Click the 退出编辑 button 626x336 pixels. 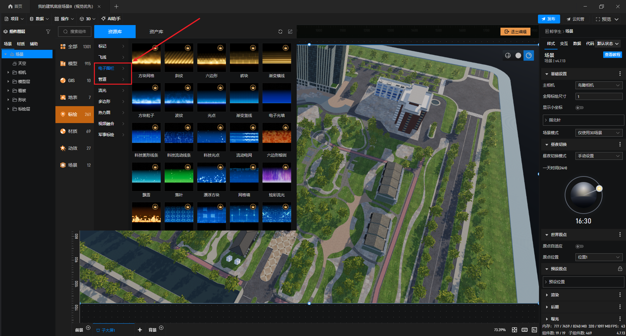pyautogui.click(x=515, y=32)
